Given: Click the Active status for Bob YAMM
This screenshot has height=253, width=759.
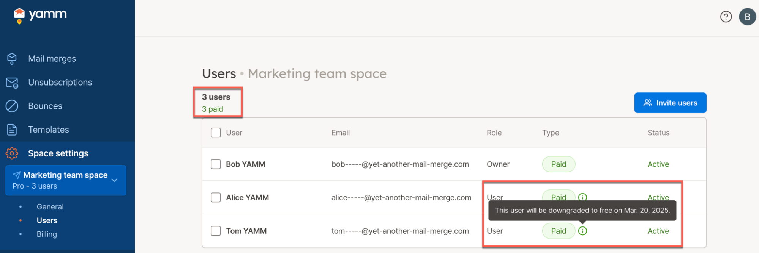Looking at the screenshot, I should (658, 164).
